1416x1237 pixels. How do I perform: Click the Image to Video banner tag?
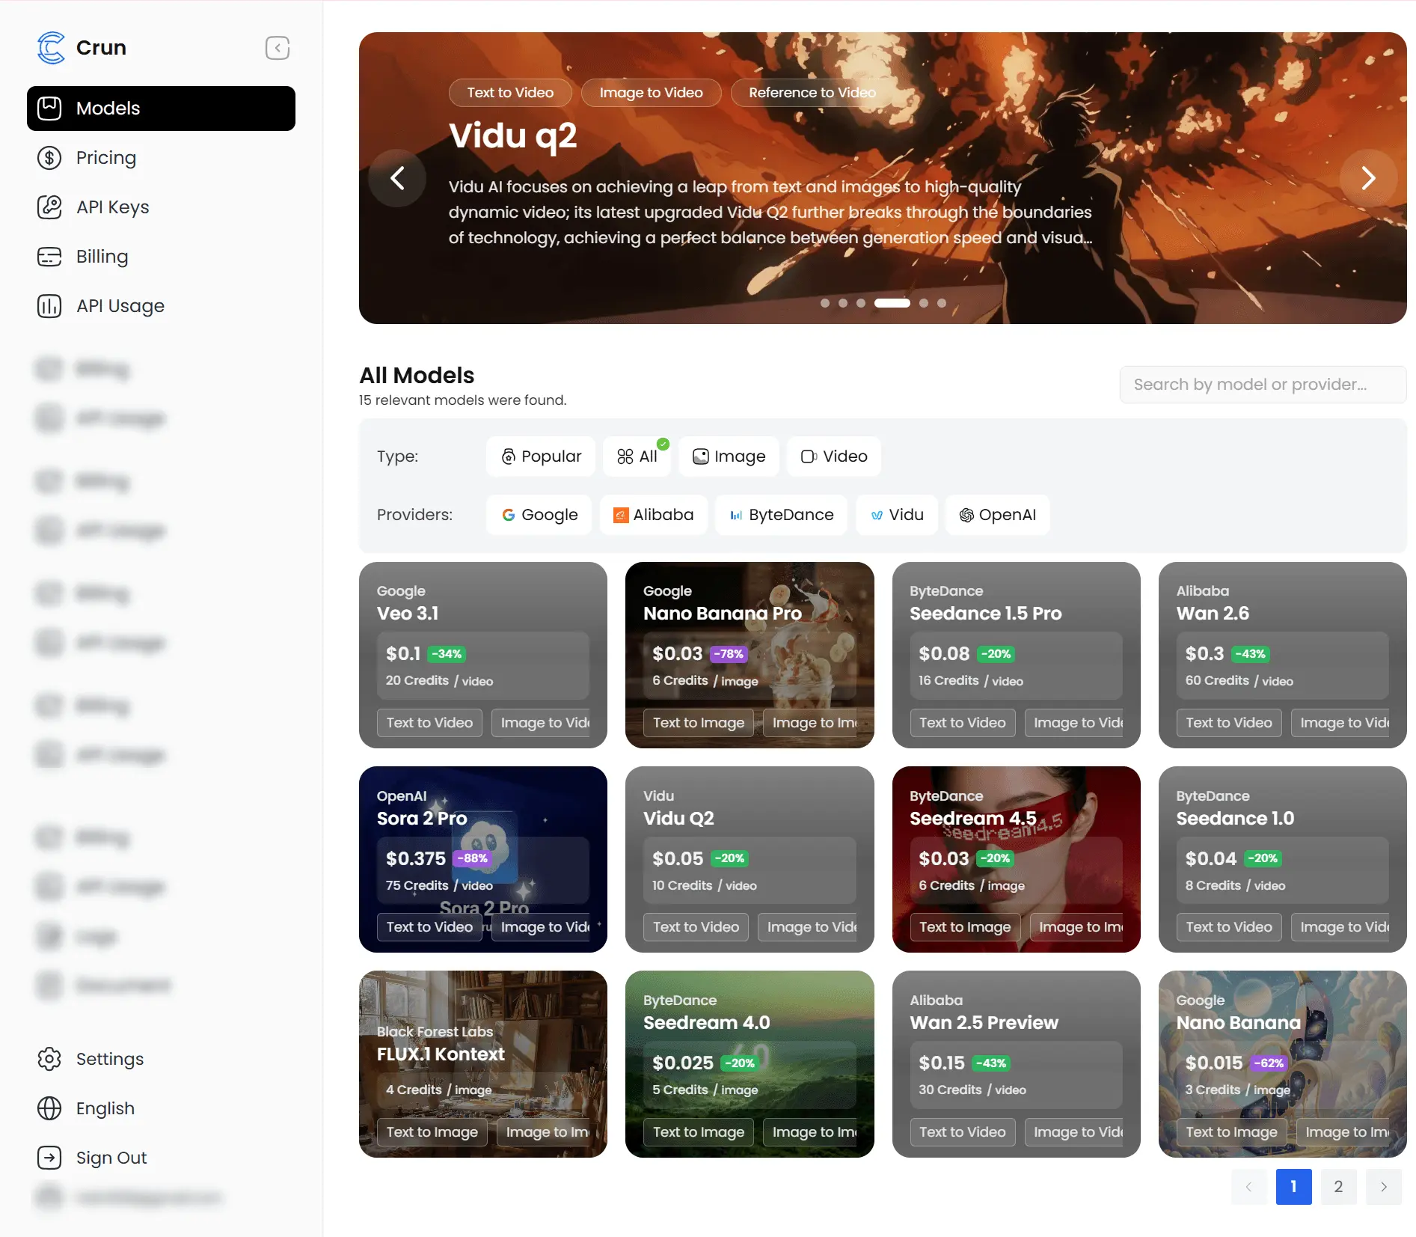pyautogui.click(x=651, y=93)
